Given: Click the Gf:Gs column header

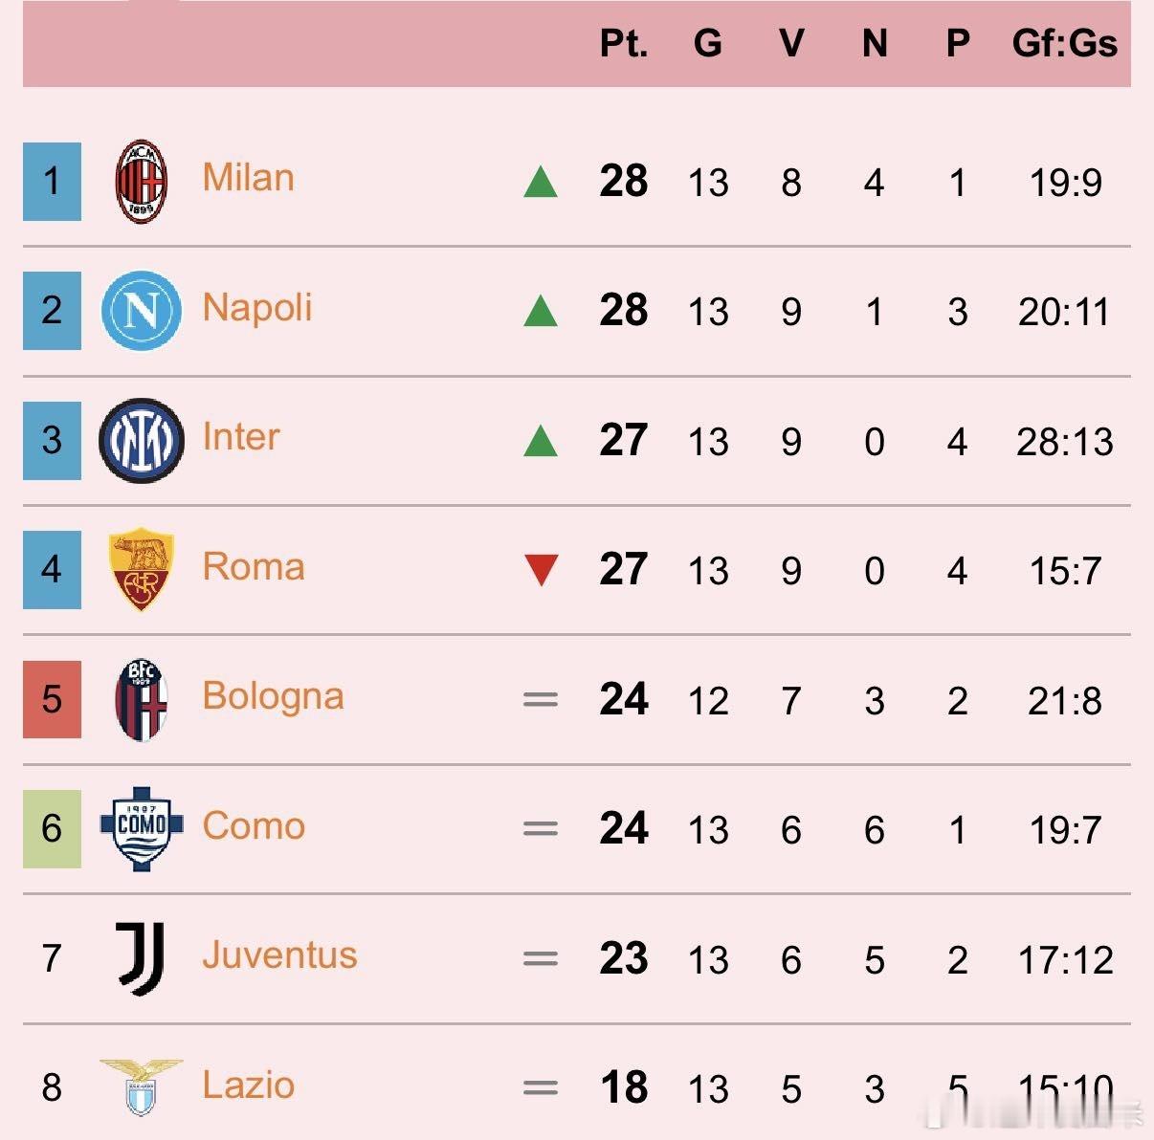Looking at the screenshot, I should pyautogui.click(x=1064, y=44).
